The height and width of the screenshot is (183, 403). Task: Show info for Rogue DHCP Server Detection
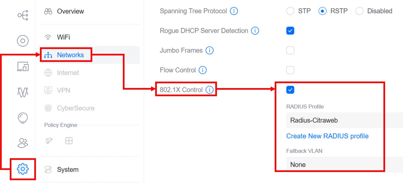tap(255, 31)
